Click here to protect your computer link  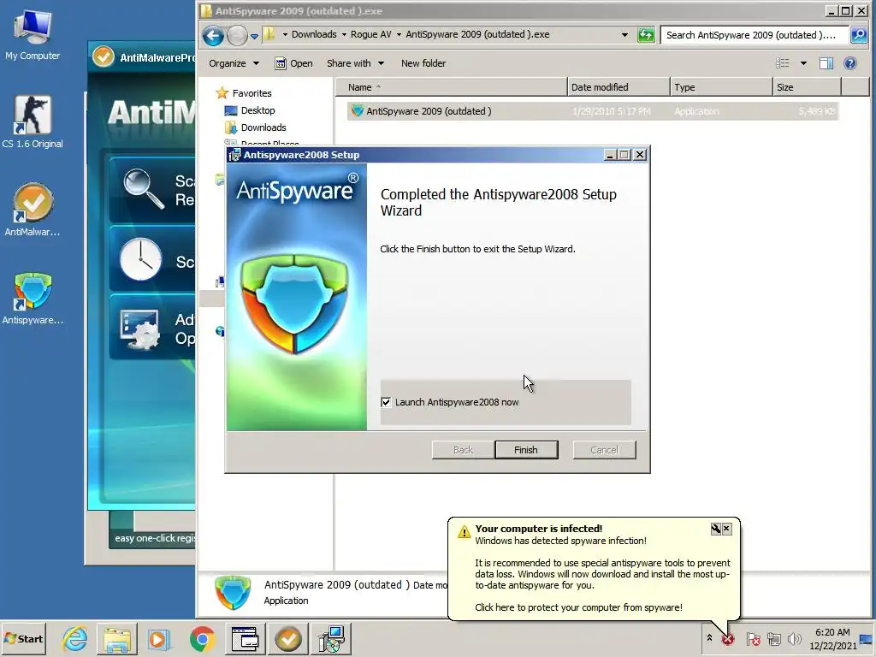pyautogui.click(x=578, y=607)
